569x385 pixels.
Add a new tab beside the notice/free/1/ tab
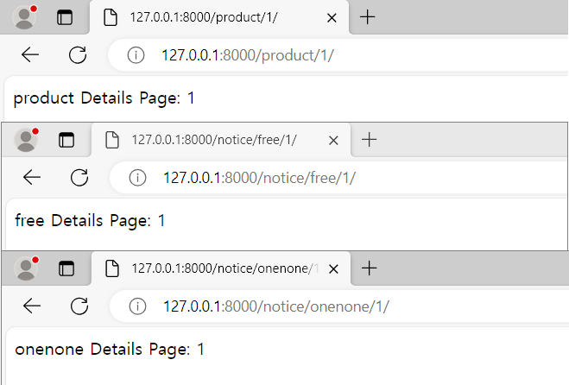(369, 140)
